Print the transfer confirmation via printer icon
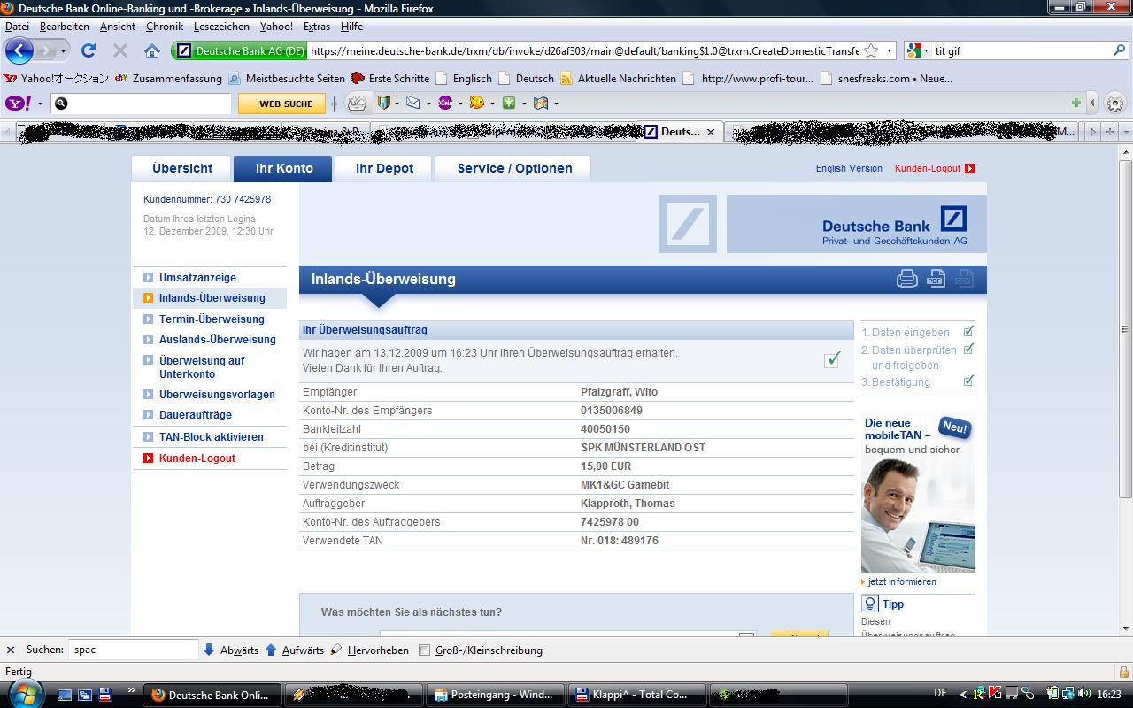1133x708 pixels. point(907,280)
